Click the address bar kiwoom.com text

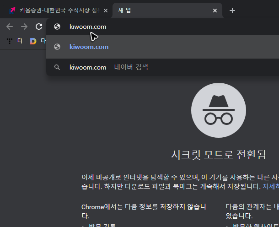(x=88, y=27)
